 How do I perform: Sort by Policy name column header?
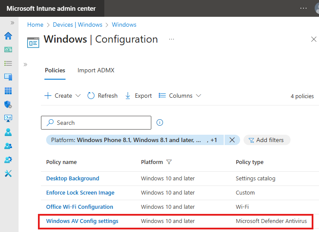(62, 162)
